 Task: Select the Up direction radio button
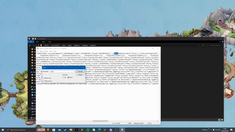[63, 77]
